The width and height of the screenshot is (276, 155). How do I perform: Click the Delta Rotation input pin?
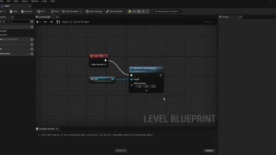132,85
